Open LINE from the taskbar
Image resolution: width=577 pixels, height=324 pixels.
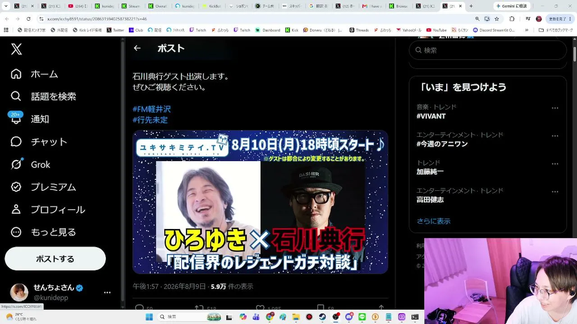[362, 317]
